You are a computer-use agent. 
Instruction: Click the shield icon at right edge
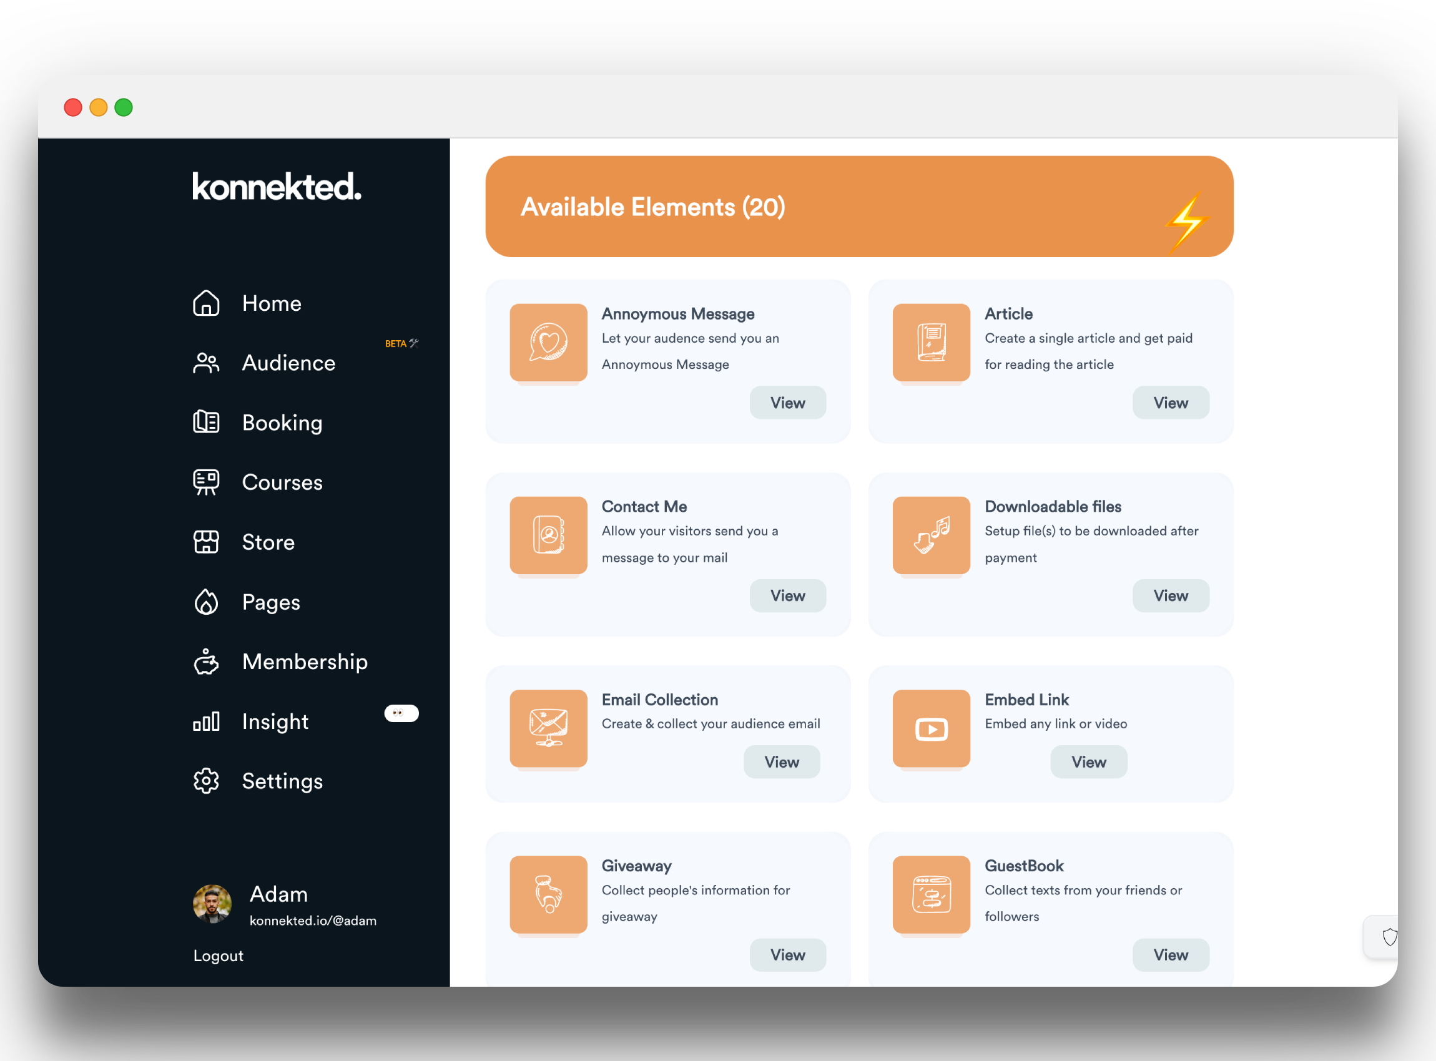(1389, 937)
